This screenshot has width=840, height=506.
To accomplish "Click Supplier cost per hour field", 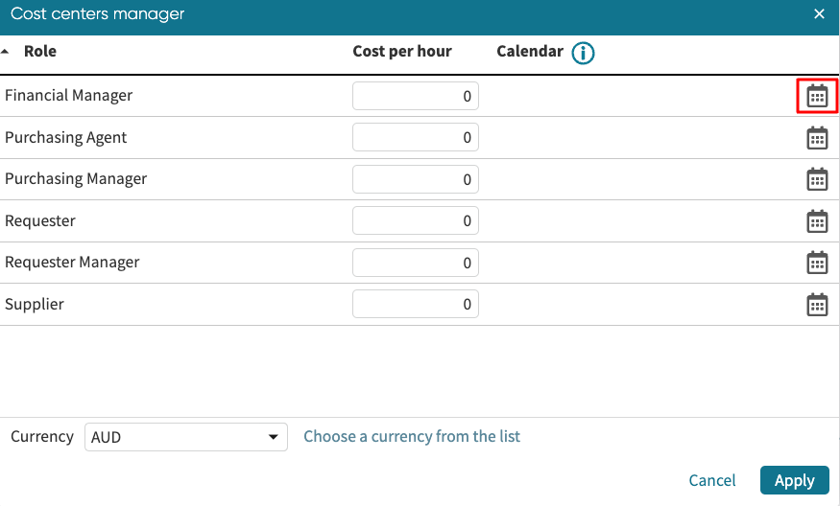I will pyautogui.click(x=415, y=305).
